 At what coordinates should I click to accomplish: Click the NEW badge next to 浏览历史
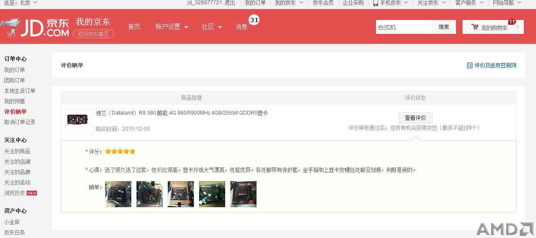(32, 193)
